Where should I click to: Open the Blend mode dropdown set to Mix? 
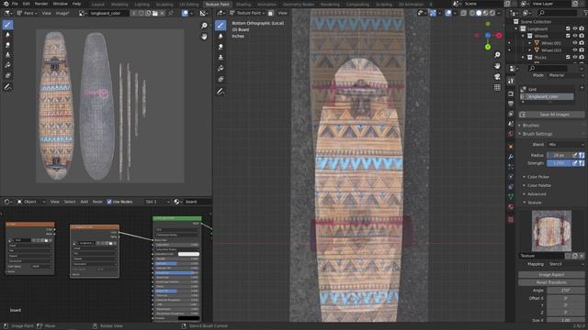[566, 145]
